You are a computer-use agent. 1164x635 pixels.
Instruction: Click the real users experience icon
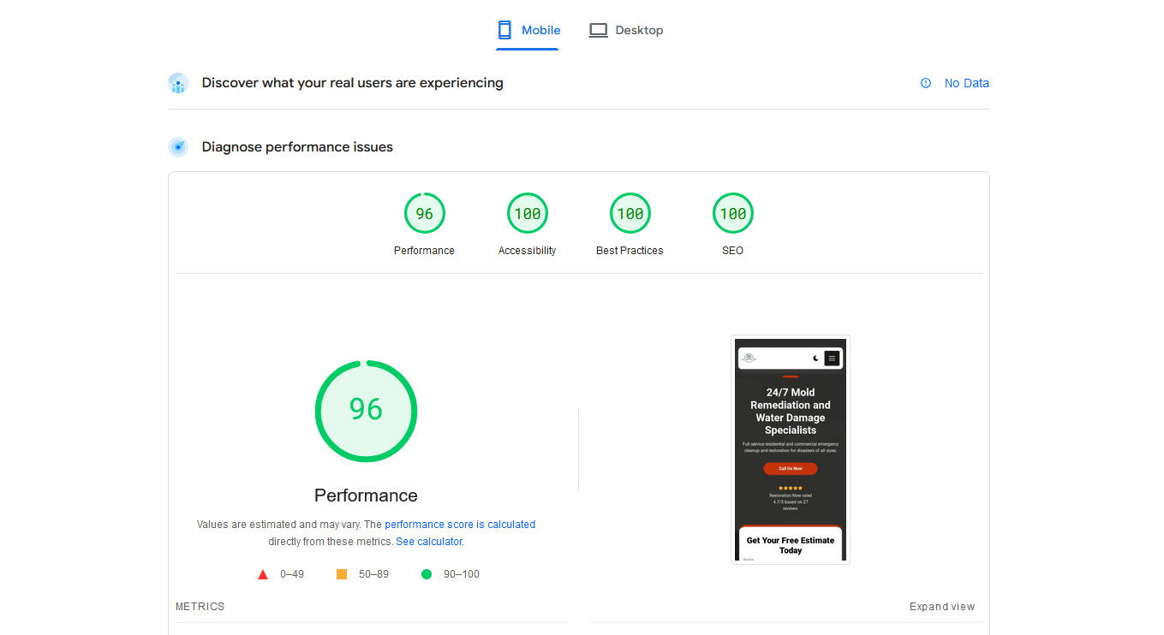click(x=178, y=83)
